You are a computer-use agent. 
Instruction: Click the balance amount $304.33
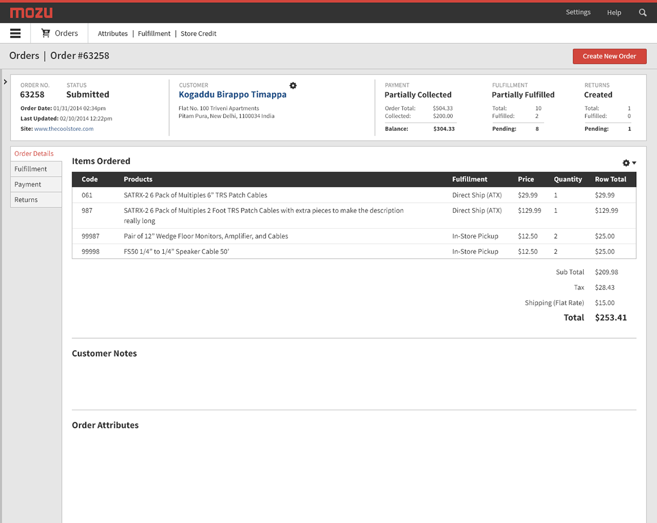443,129
